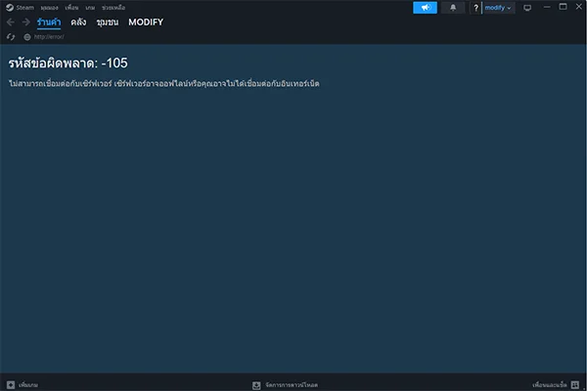The image size is (587, 391).
Task: Click the question mark avatar
Action: 476,8
